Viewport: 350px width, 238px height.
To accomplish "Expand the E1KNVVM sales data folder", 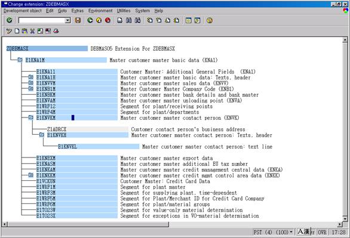I will (31, 83).
